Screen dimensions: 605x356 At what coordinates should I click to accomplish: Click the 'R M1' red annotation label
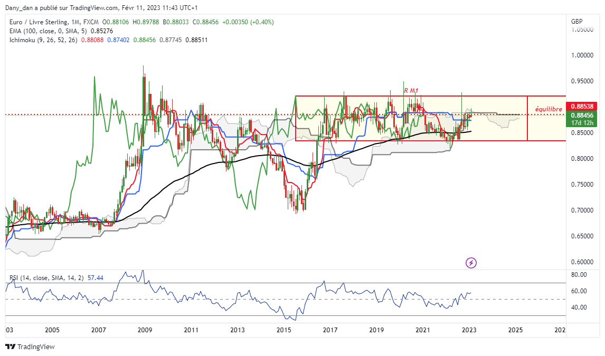tap(411, 91)
